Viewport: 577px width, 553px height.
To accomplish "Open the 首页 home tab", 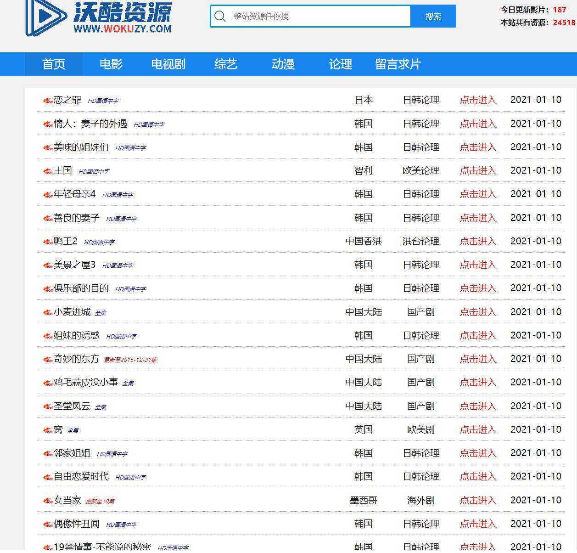I will click(54, 64).
